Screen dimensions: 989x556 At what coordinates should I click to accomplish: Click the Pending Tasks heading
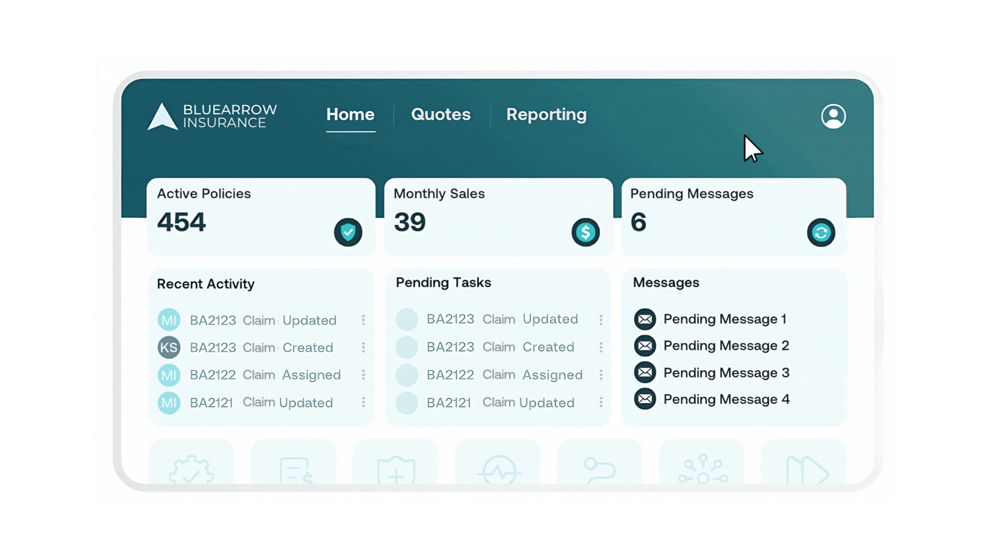point(444,283)
